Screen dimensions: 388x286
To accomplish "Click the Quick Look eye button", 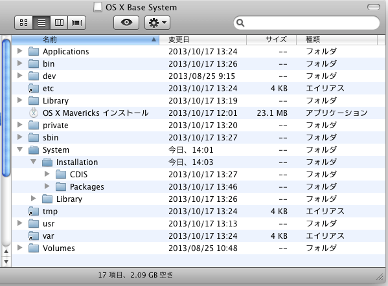I will click(x=126, y=23).
